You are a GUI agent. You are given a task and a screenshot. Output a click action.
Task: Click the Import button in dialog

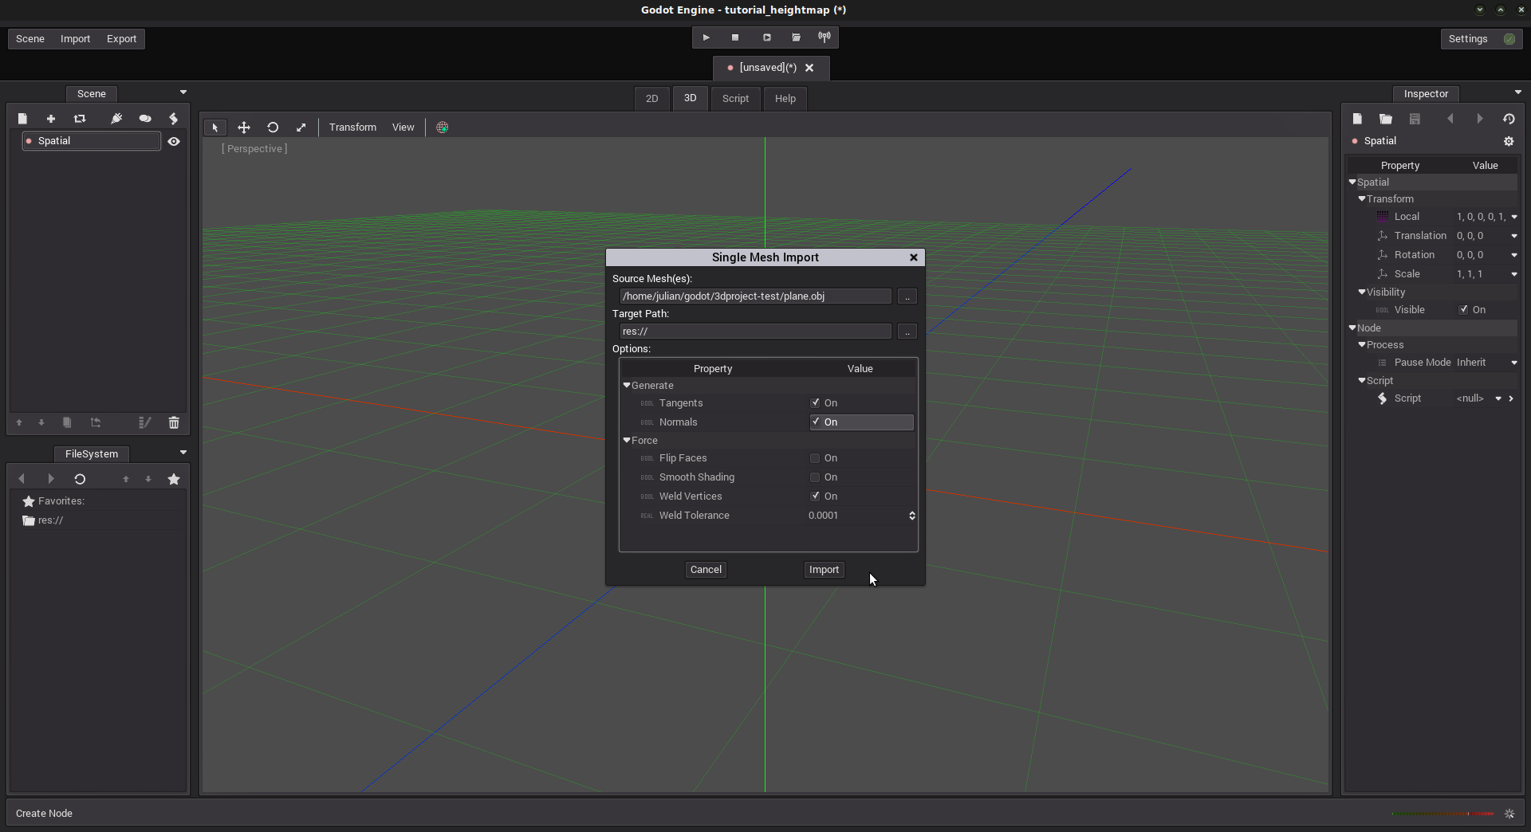click(x=824, y=570)
